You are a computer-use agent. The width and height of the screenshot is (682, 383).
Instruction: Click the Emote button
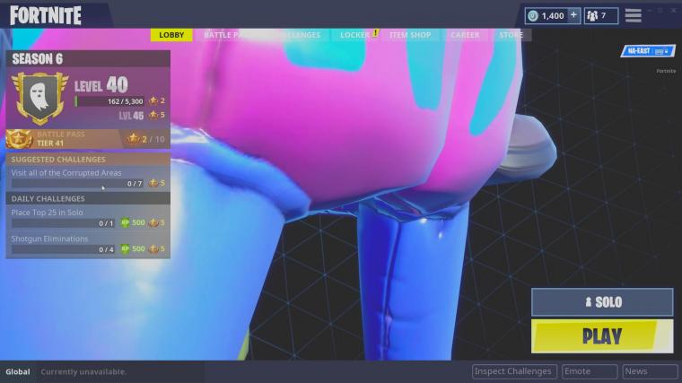pyautogui.click(x=590, y=371)
